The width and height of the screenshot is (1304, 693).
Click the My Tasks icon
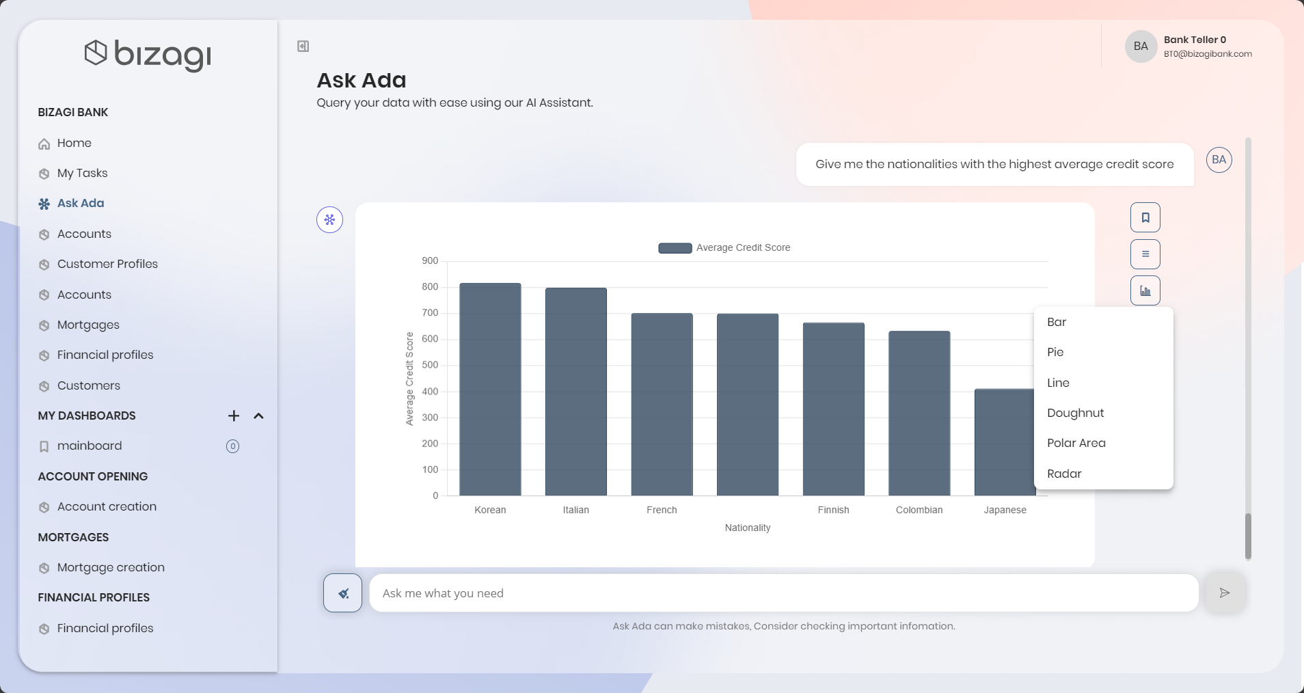point(44,174)
